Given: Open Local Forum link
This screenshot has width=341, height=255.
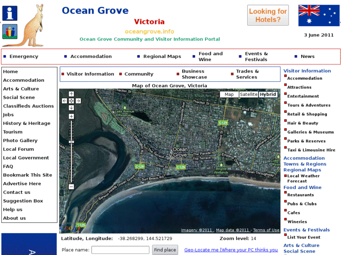Looking at the screenshot, I should pos(18,149).
